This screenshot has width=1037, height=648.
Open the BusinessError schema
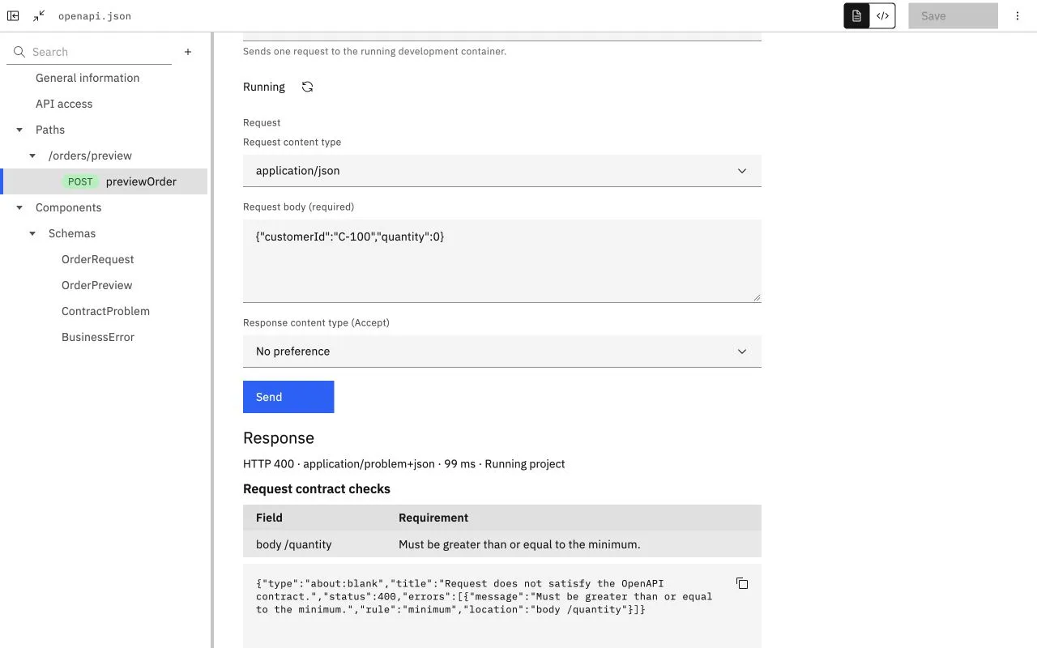(98, 337)
